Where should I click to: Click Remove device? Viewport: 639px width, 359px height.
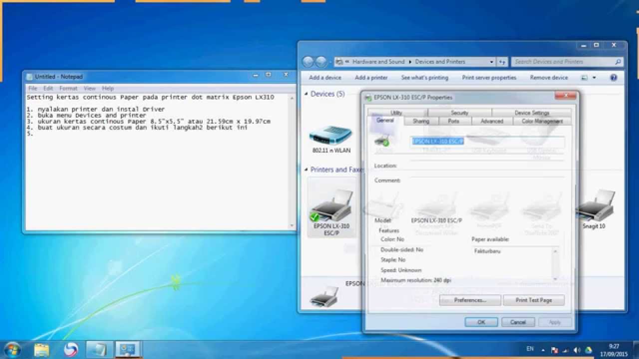point(549,78)
